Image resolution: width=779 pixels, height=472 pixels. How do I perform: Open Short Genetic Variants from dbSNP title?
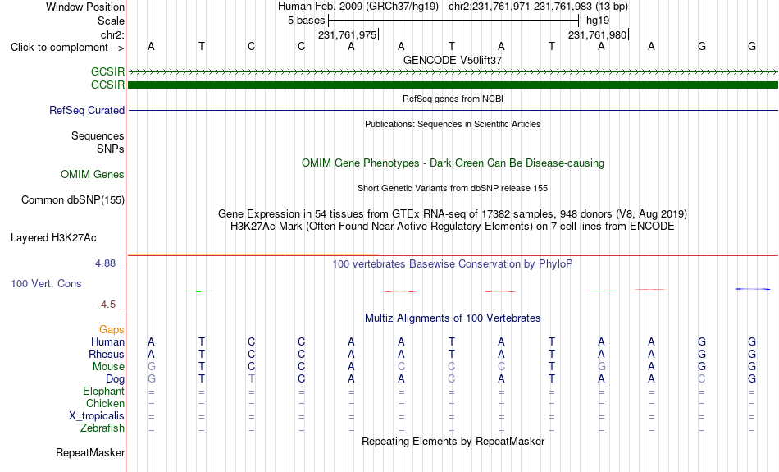(453, 188)
